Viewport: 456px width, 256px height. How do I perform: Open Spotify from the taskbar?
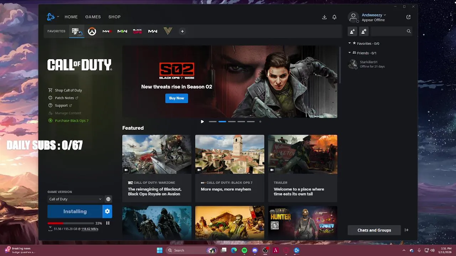pos(244,250)
